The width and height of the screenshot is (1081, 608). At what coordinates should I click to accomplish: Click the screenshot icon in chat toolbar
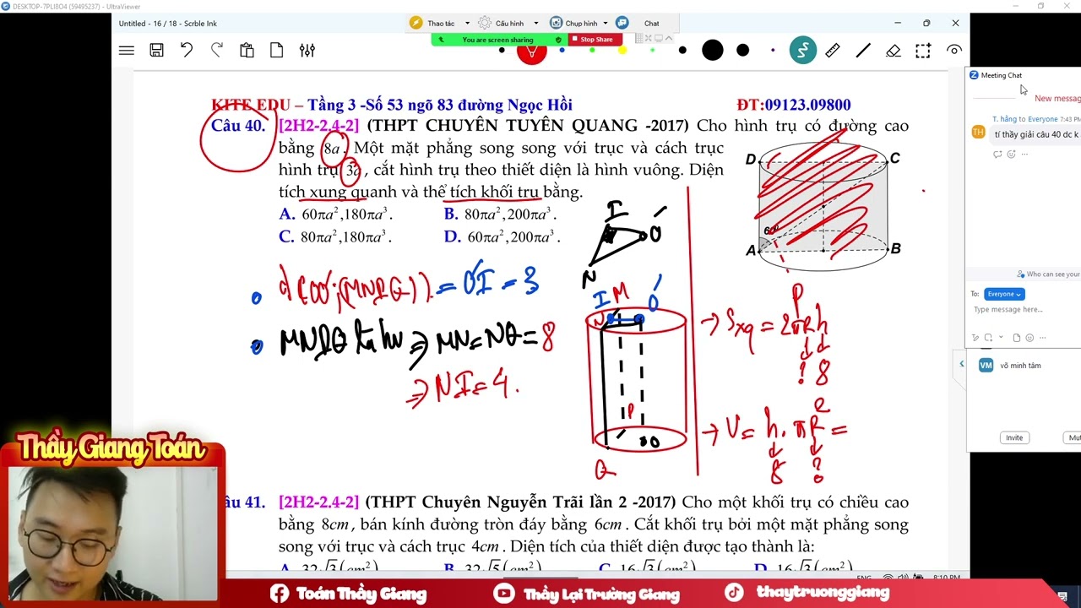tap(988, 338)
